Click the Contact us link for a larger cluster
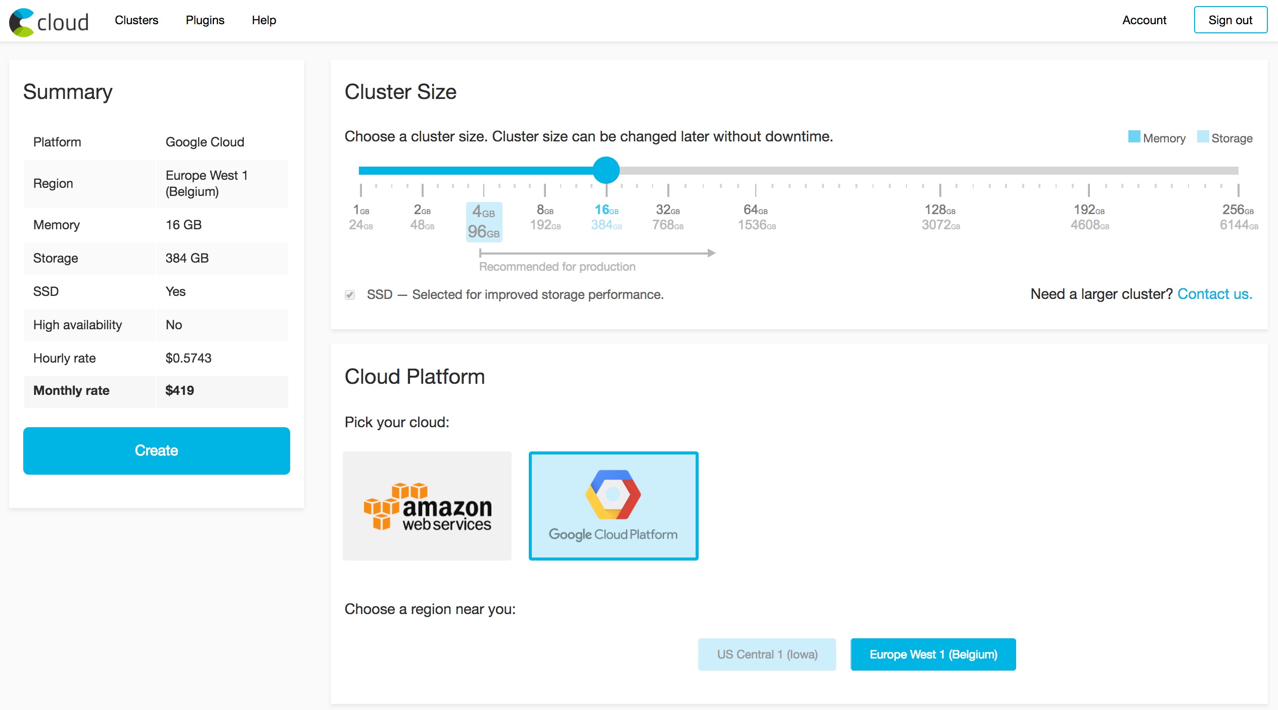 click(1214, 294)
